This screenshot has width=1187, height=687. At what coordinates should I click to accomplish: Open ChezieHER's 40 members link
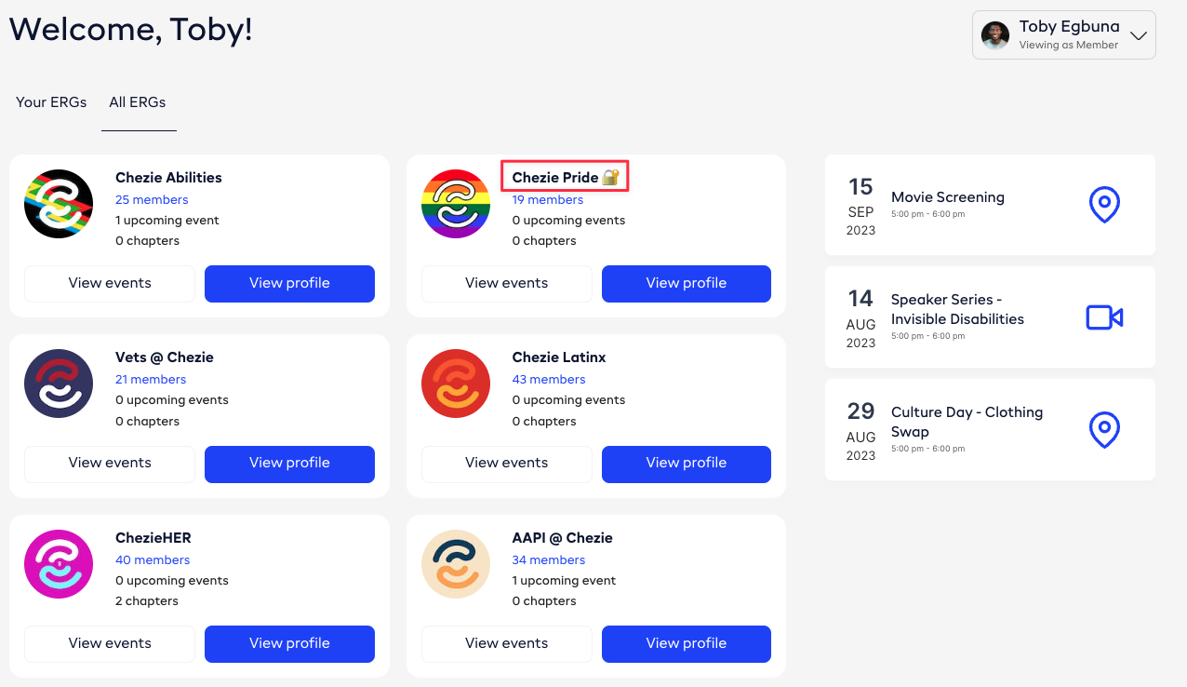[x=153, y=560]
